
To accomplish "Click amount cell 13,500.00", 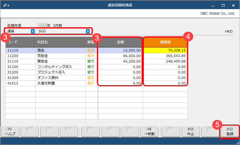I will pos(120,50).
